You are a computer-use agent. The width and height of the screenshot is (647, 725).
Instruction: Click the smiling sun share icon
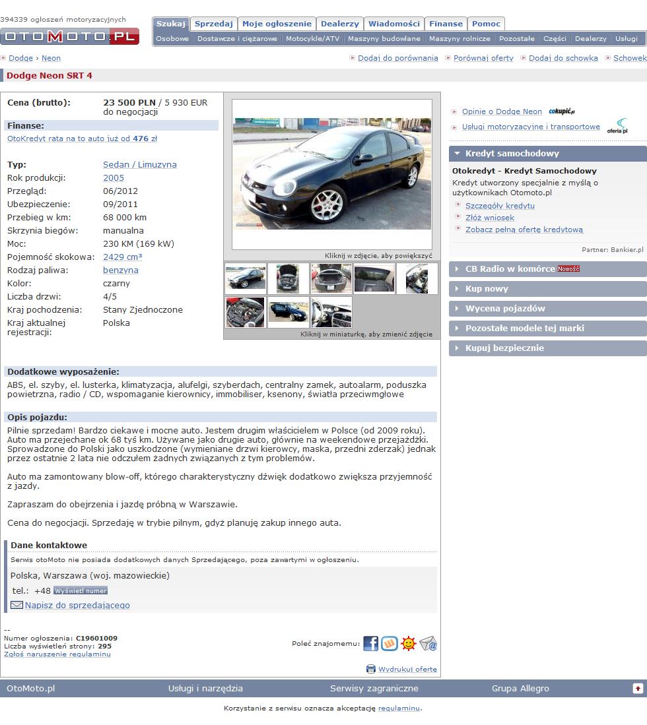(409, 643)
